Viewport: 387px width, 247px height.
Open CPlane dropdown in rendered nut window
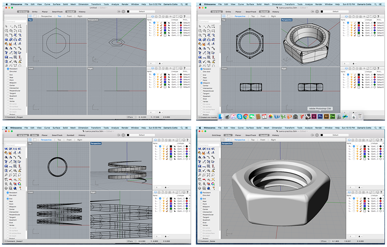(325, 241)
